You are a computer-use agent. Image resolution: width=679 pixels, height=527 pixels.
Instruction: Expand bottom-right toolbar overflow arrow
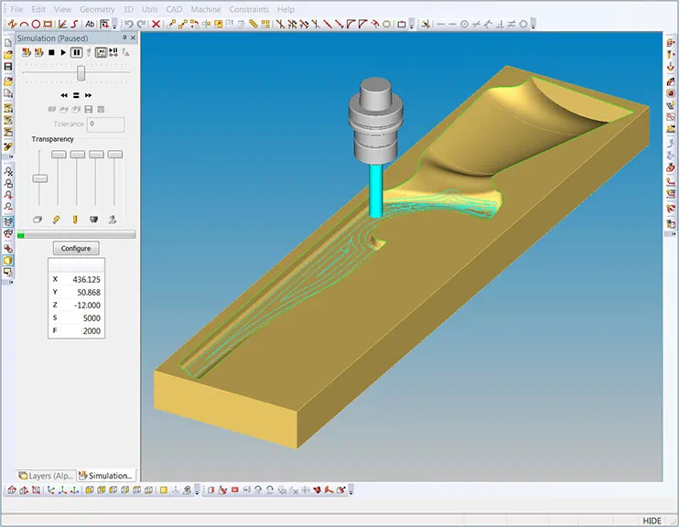[350, 490]
